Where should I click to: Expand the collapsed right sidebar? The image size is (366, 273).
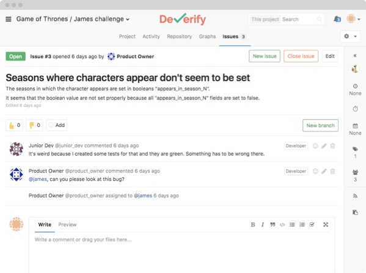coord(355,56)
